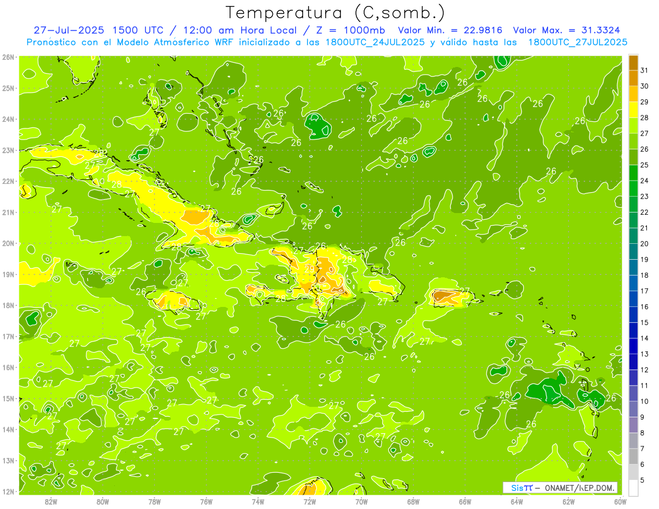Click the longitude axis label '60W'
This screenshot has width=659, height=509.
pos(620,501)
